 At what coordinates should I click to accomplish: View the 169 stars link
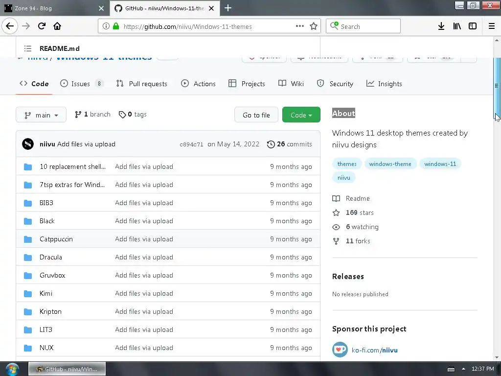pos(353,212)
